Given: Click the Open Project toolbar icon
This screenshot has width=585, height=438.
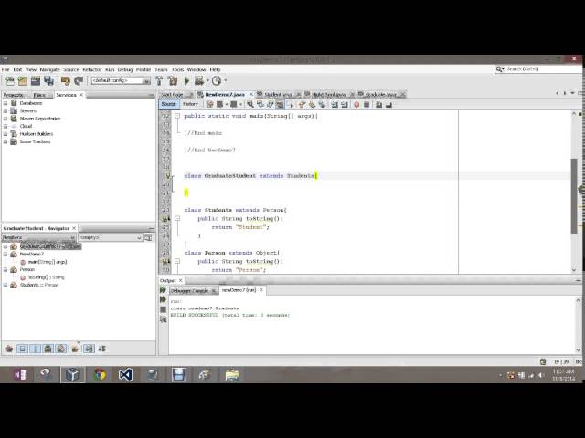Looking at the screenshot, I should point(36,81).
